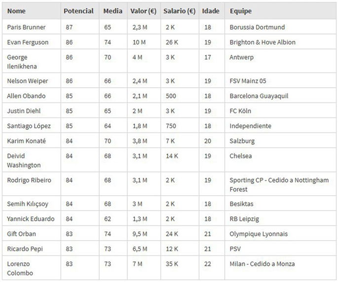The height and width of the screenshot is (282, 338).
Task: Click the Media column header
Action: click(113, 11)
